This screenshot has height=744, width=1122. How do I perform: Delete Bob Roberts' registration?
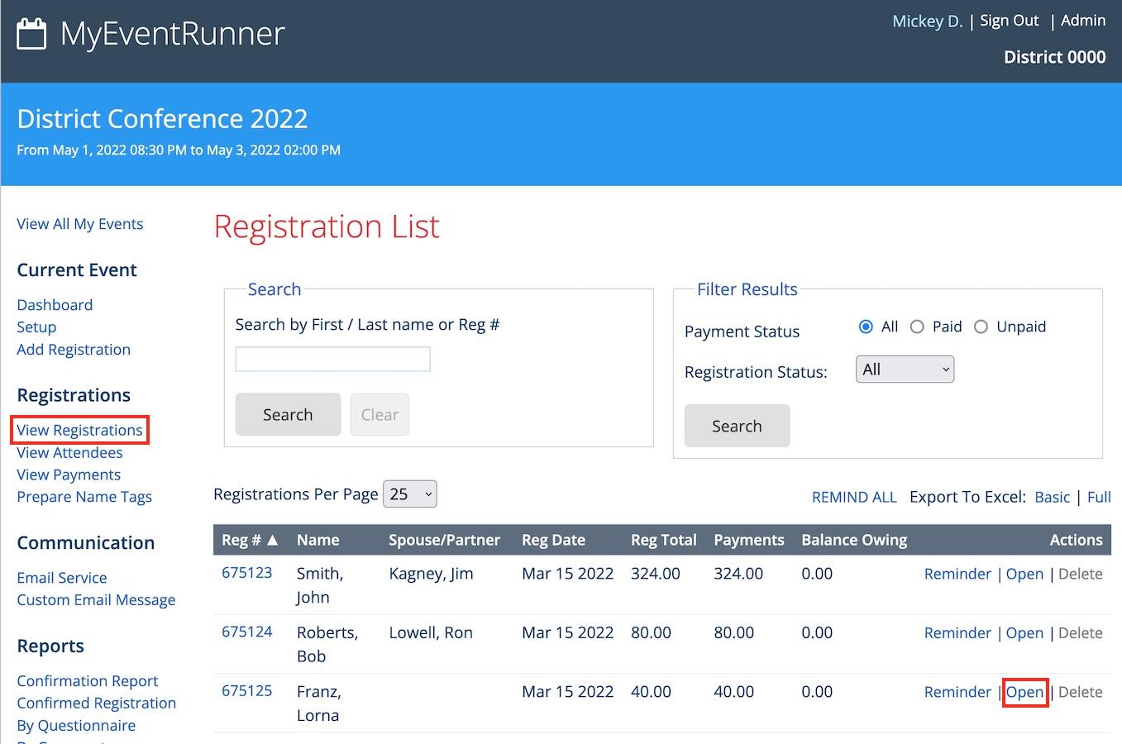pos(1080,632)
